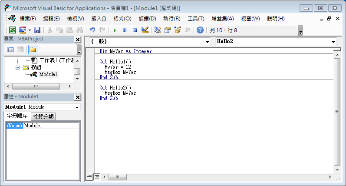Image resolution: width=346 pixels, height=186 pixels.
Task: Select Module1 in the project tree
Action: pyautogui.click(x=48, y=74)
